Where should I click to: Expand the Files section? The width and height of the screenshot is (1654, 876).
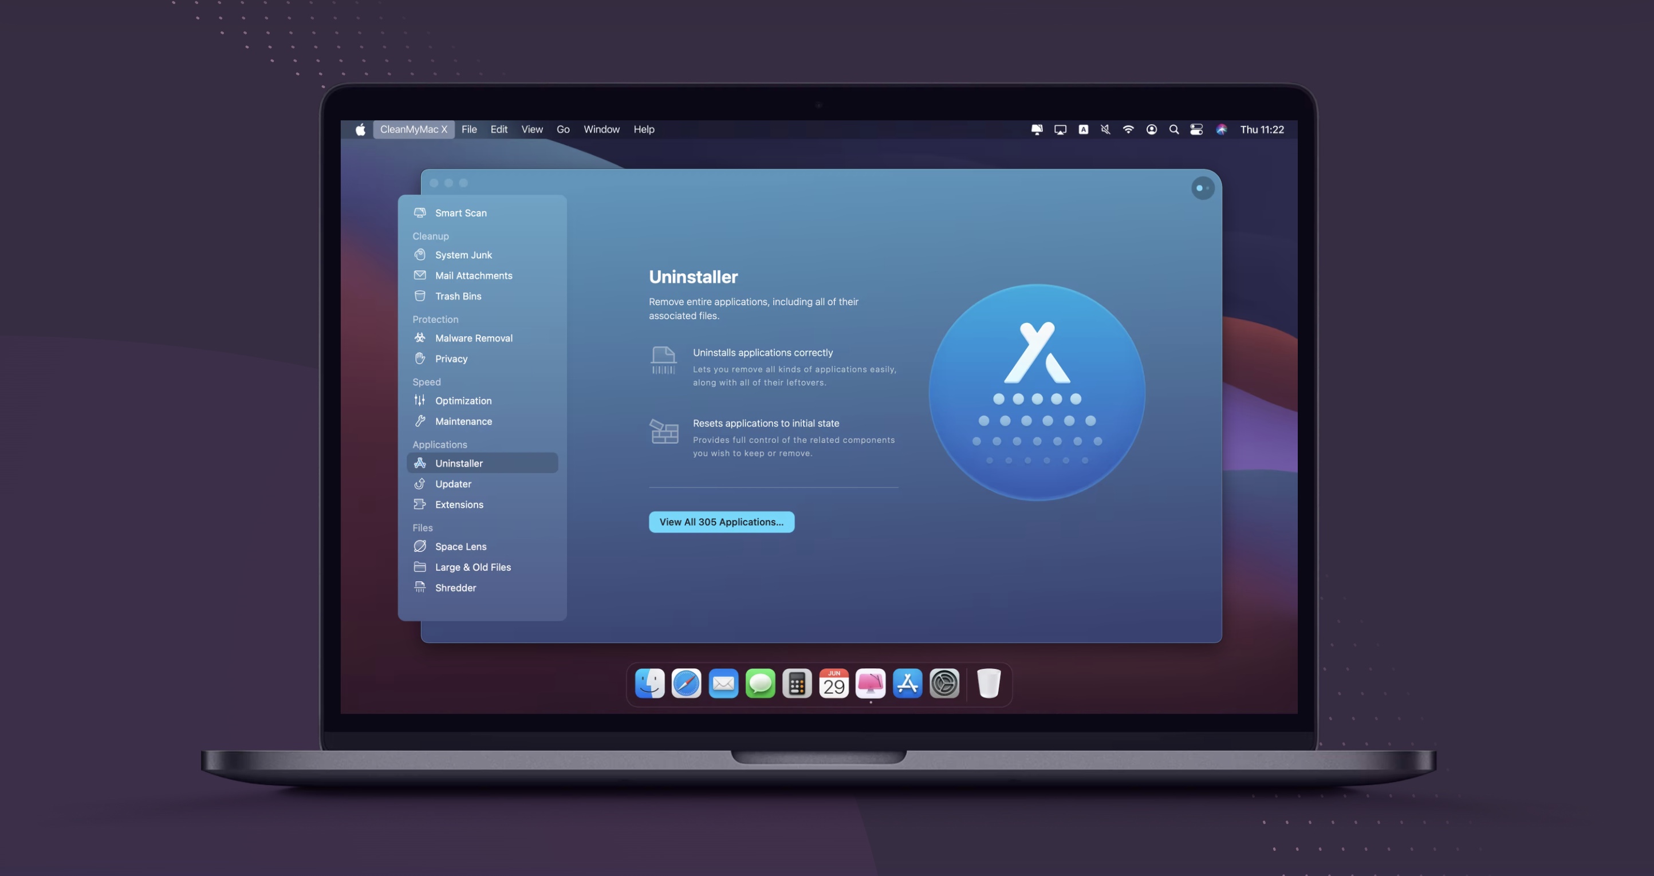coord(422,527)
